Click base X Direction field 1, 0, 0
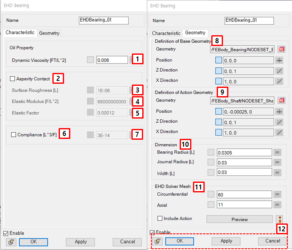The image size is (292, 250). point(248,81)
